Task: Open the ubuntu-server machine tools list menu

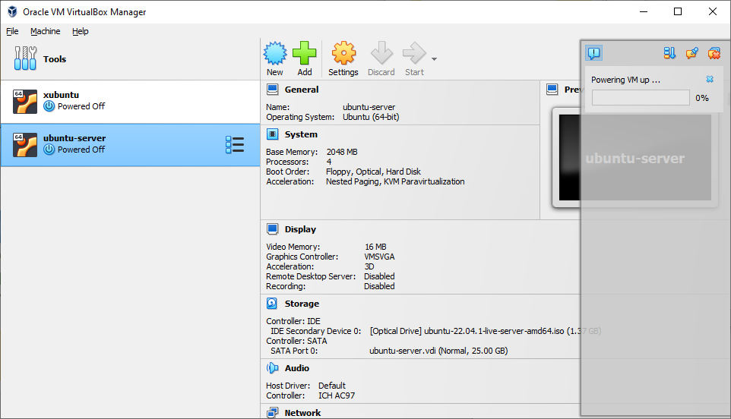Action: [235, 145]
